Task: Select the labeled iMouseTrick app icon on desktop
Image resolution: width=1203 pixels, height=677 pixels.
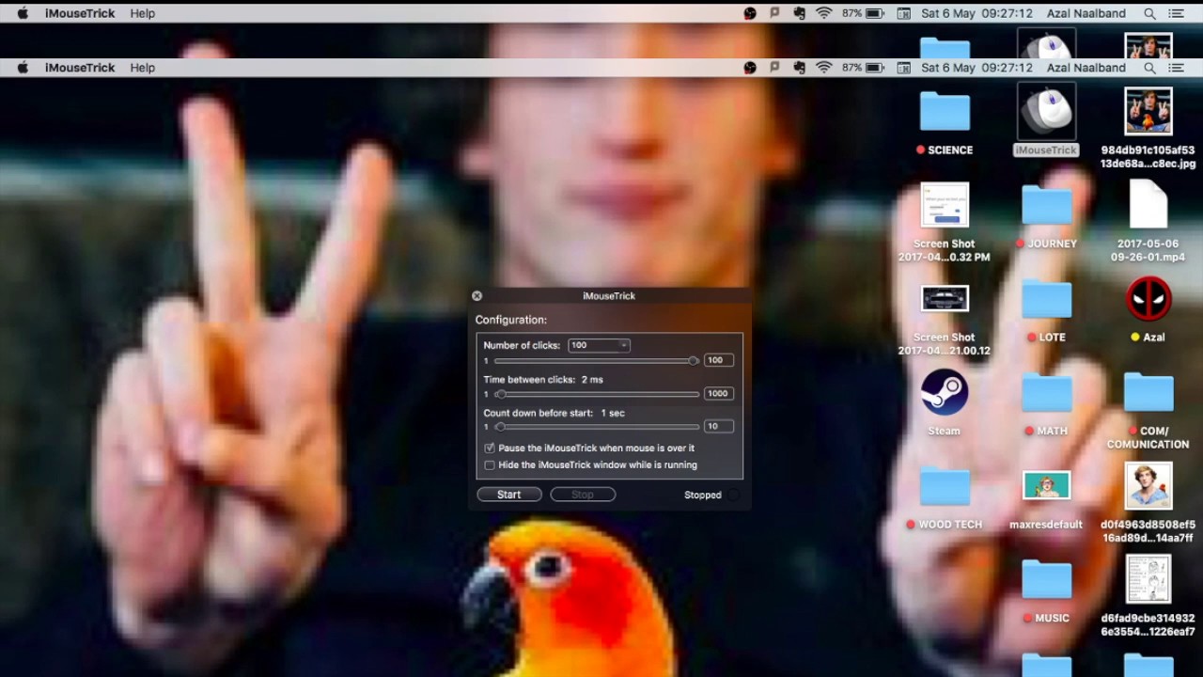Action: pos(1046,113)
